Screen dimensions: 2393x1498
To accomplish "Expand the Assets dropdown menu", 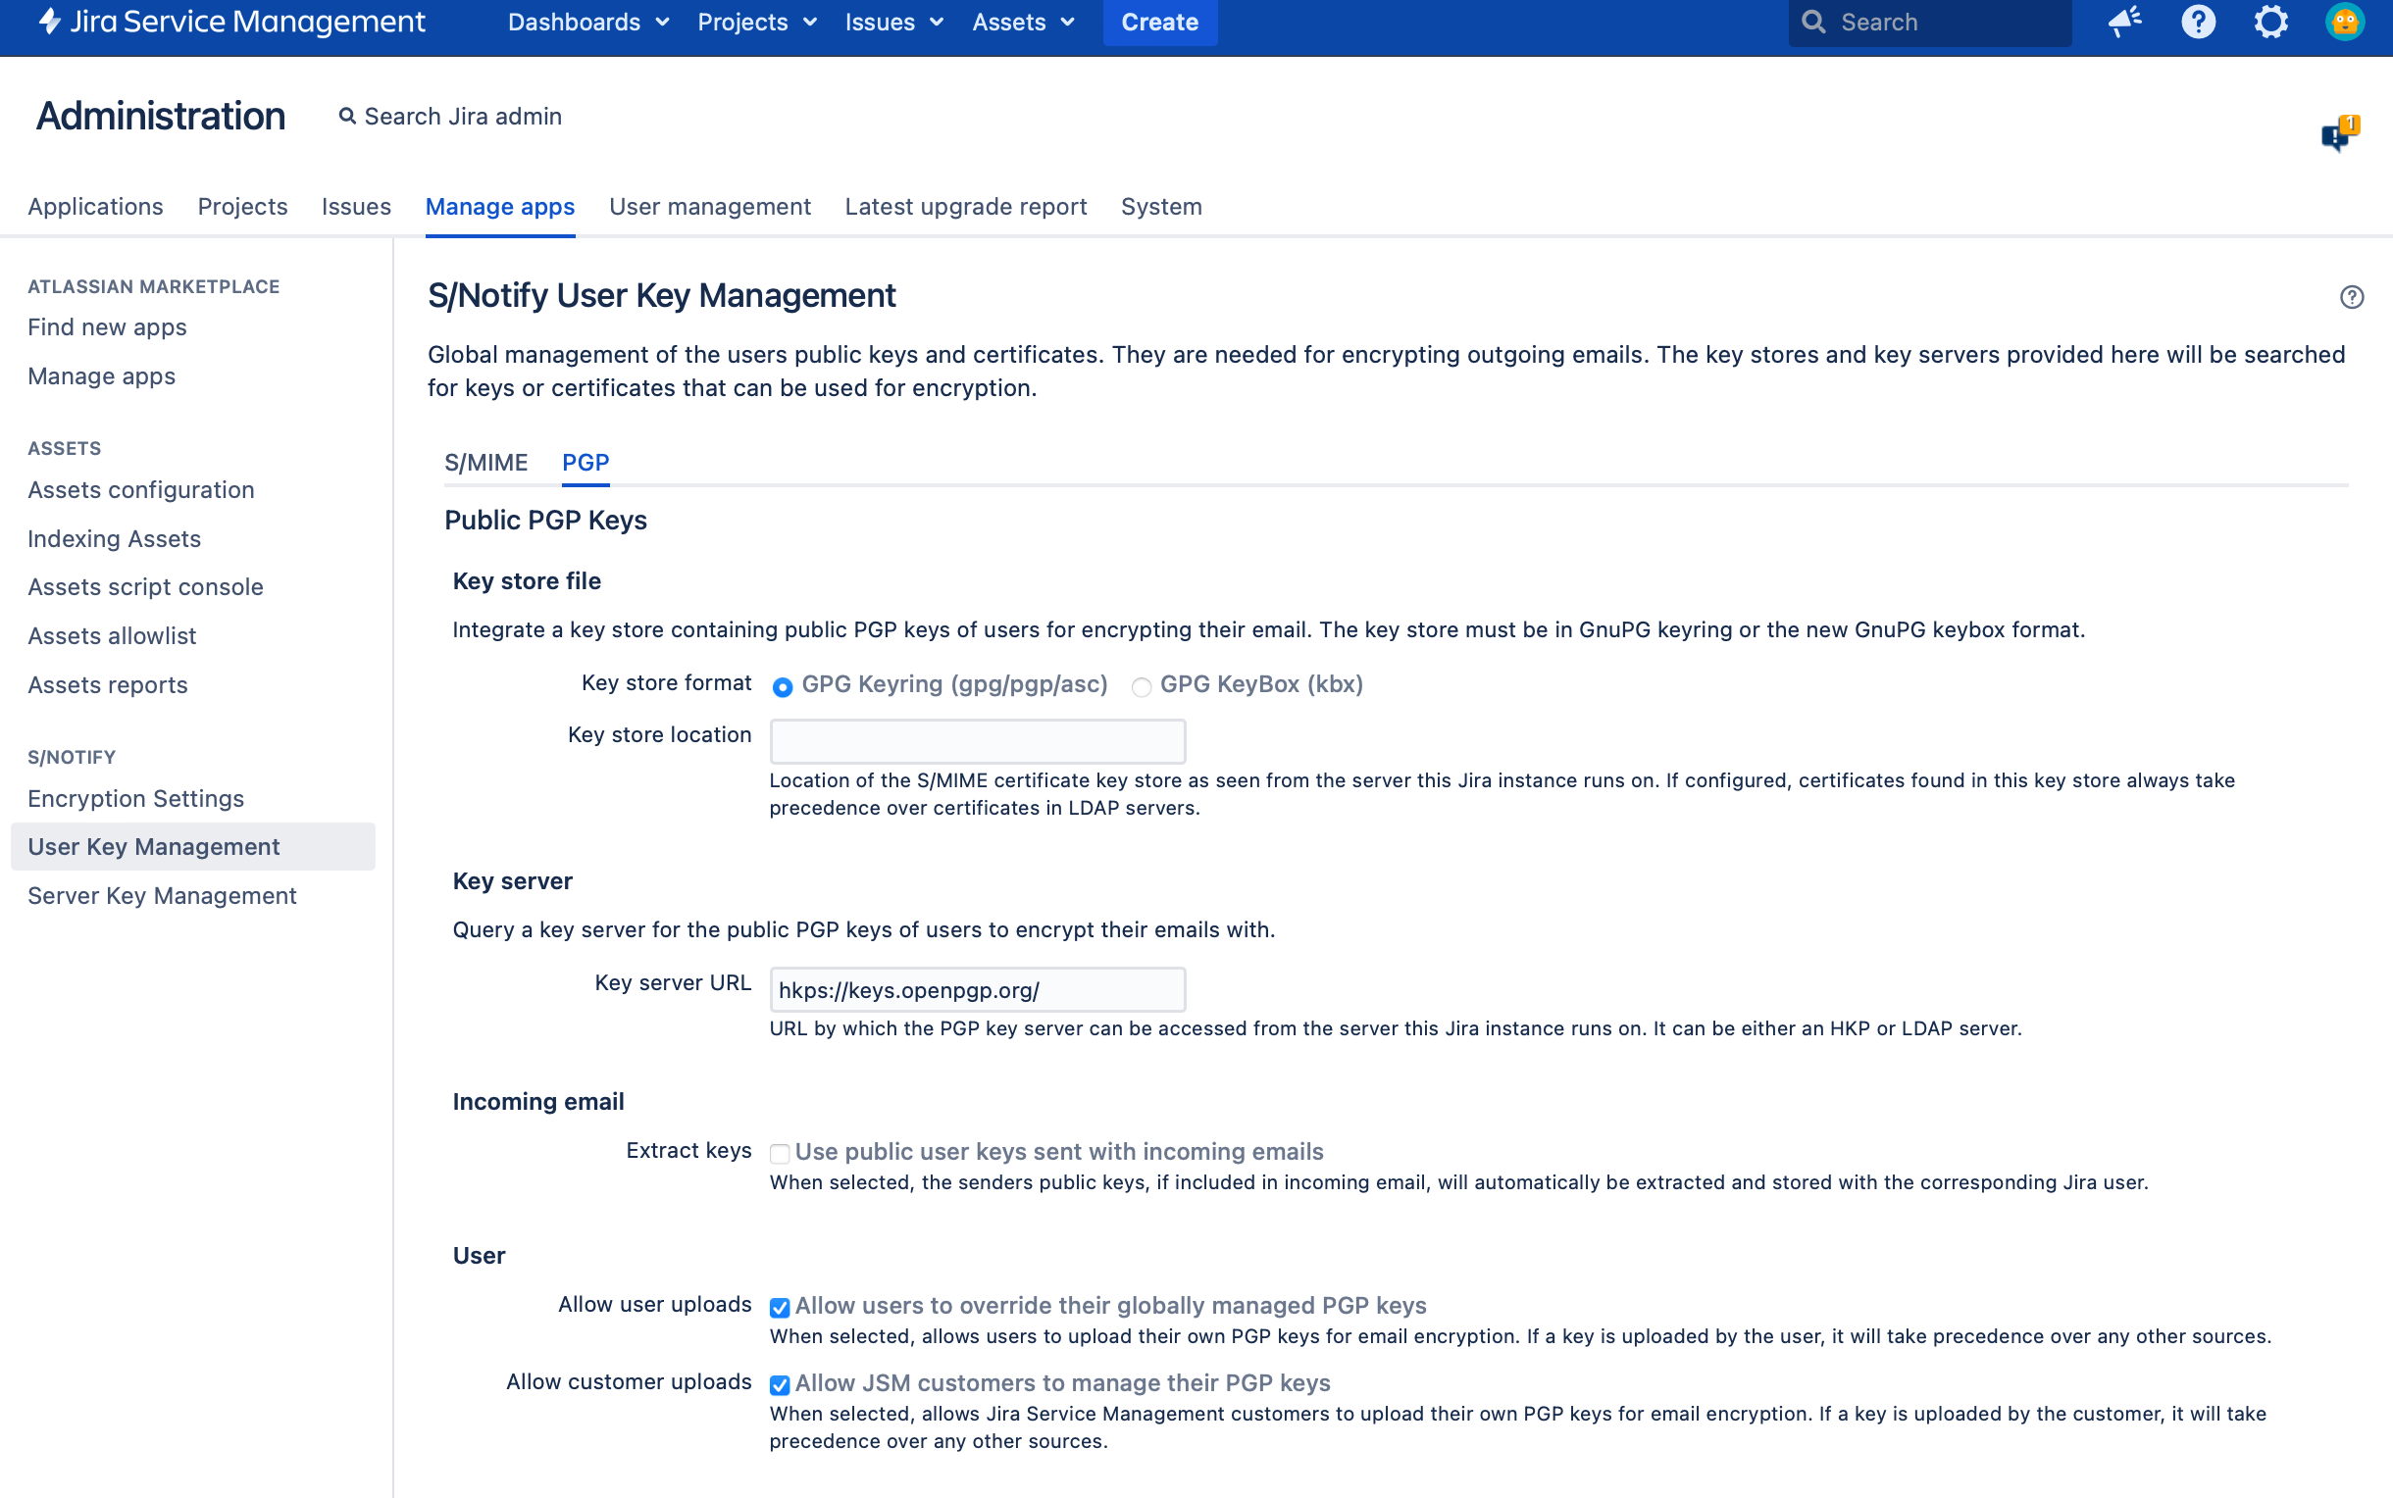I will (x=1023, y=22).
